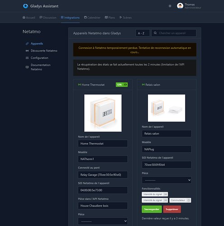The height and width of the screenshot is (226, 224).
Task: Click the Relais salon product image
Action: 167,108
